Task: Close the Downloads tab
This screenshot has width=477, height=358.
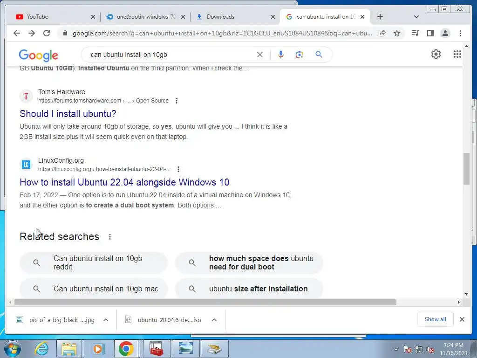Action: (273, 17)
